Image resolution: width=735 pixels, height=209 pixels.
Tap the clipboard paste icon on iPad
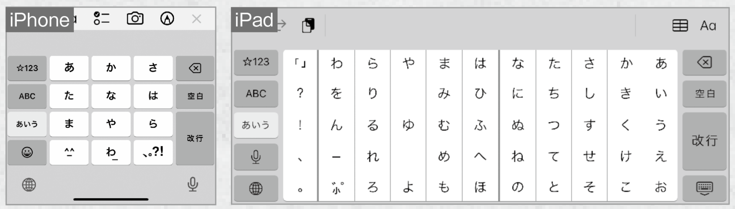click(308, 25)
